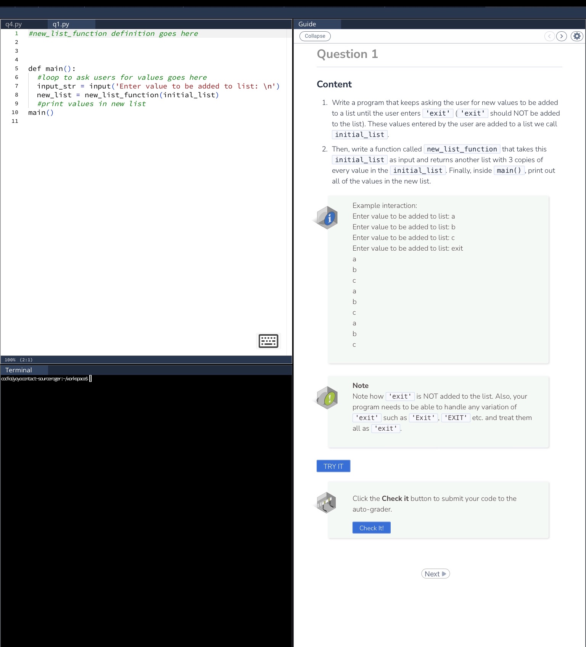Open the Guide settings gear icon
This screenshot has width=586, height=647.
pos(577,36)
